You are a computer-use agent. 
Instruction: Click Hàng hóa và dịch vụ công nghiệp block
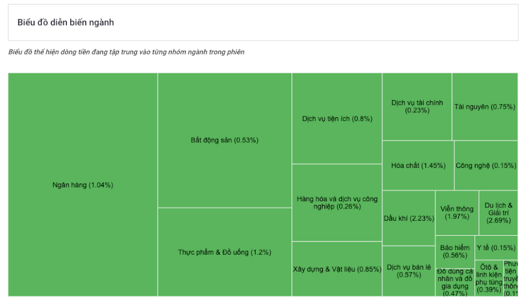coord(337,203)
